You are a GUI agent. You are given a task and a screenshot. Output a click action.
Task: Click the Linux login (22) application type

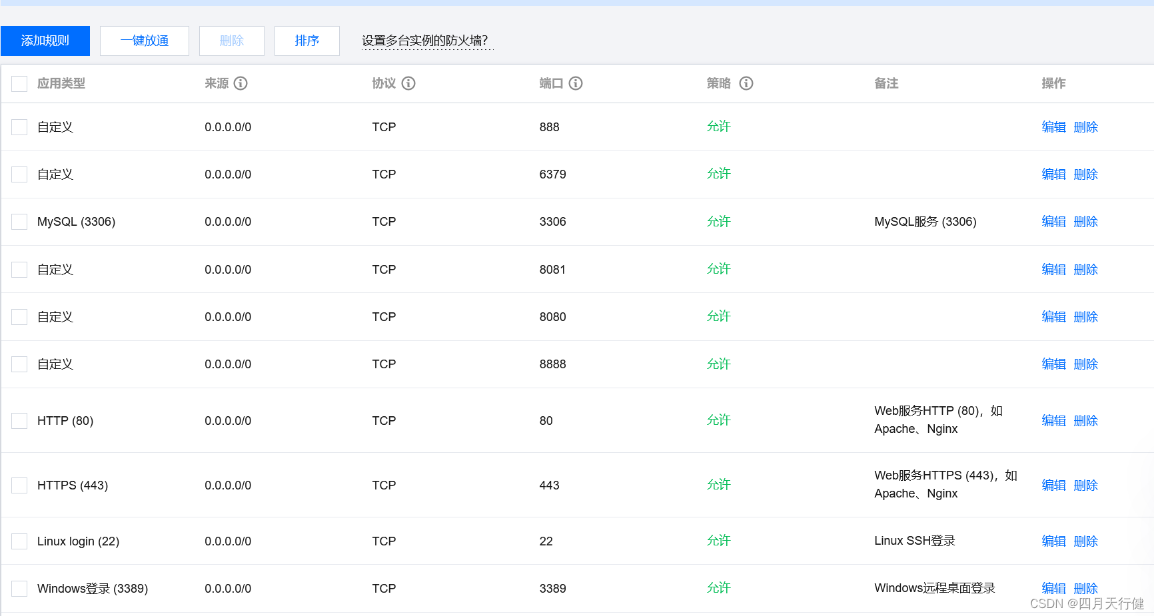coord(79,541)
